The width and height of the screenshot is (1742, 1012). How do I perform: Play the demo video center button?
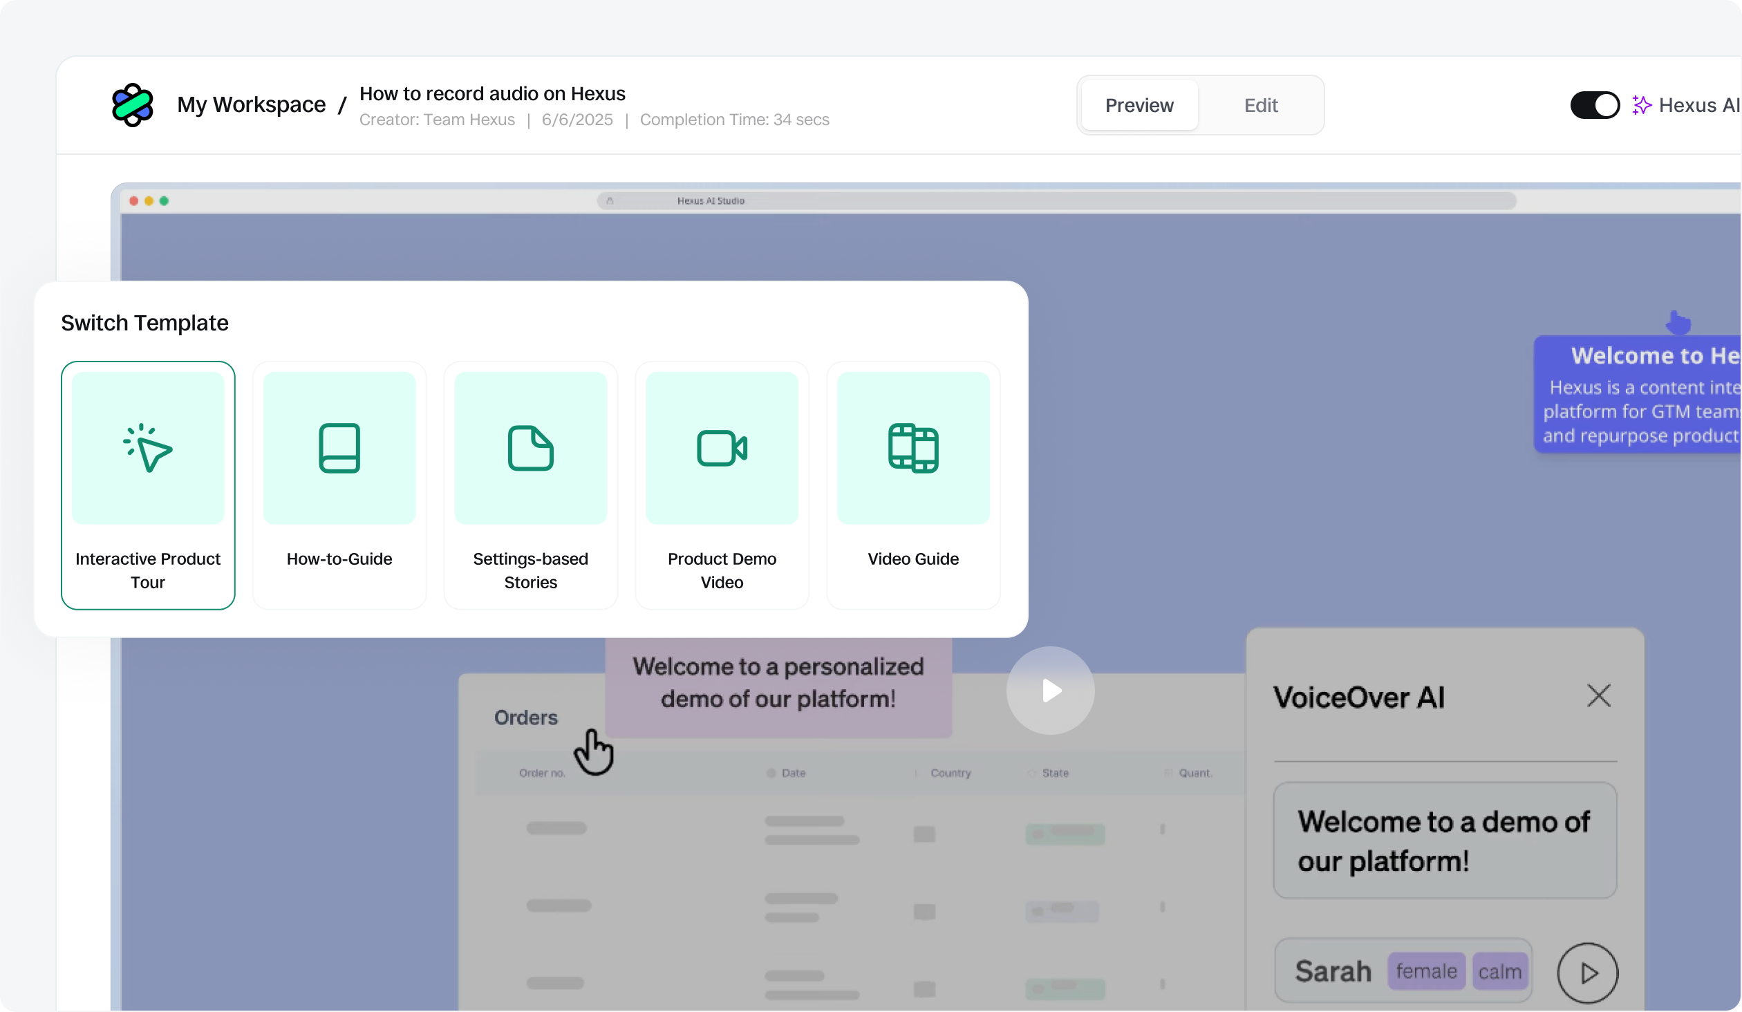point(1050,690)
